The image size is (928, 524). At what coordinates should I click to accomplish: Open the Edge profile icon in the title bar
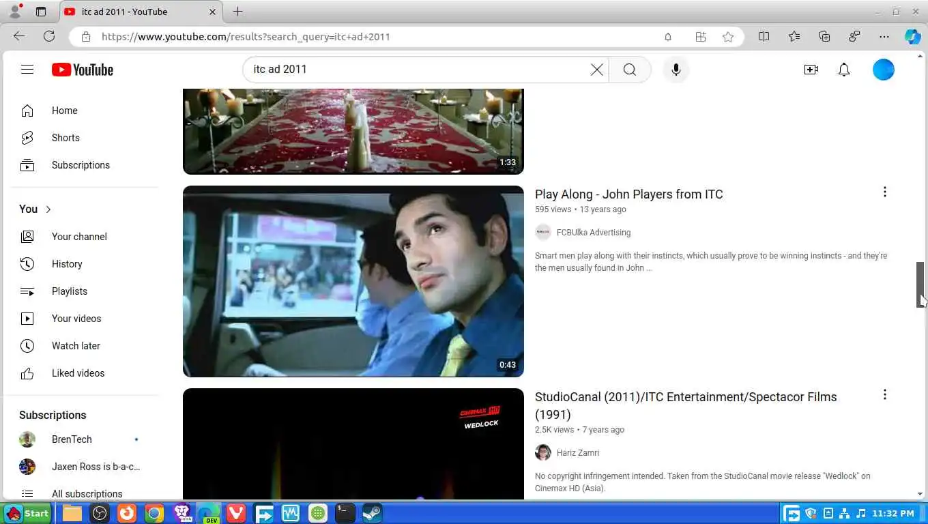pos(15,12)
